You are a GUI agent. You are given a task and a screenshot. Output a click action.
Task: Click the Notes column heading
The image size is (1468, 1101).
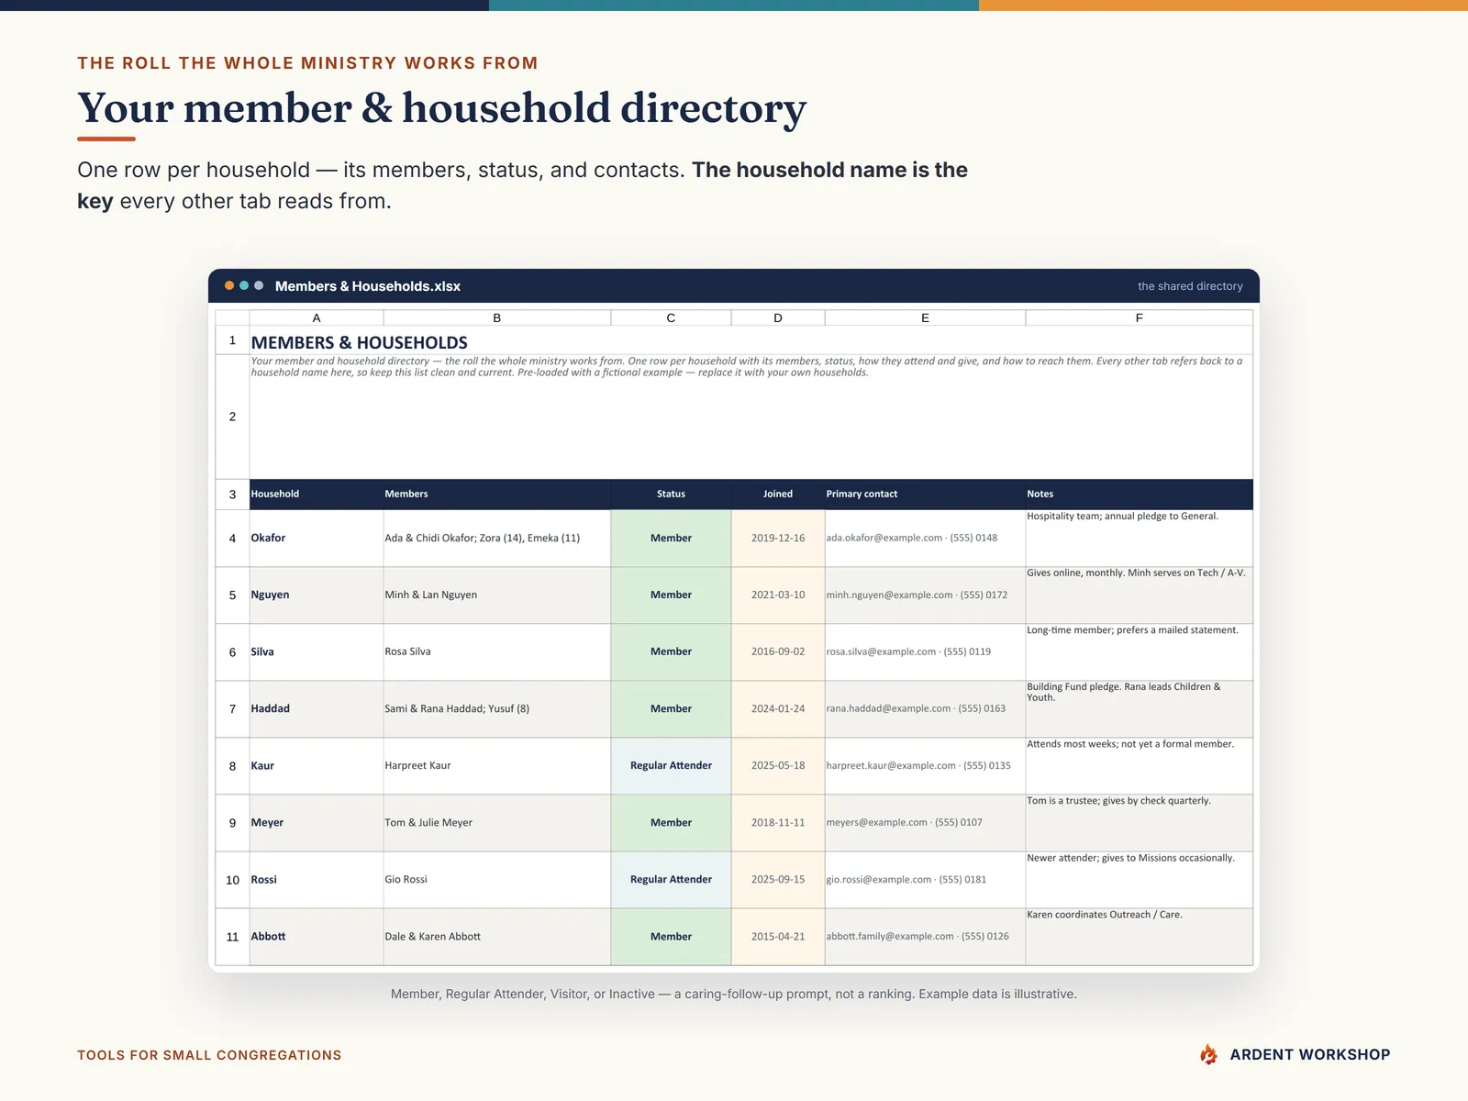click(1140, 494)
